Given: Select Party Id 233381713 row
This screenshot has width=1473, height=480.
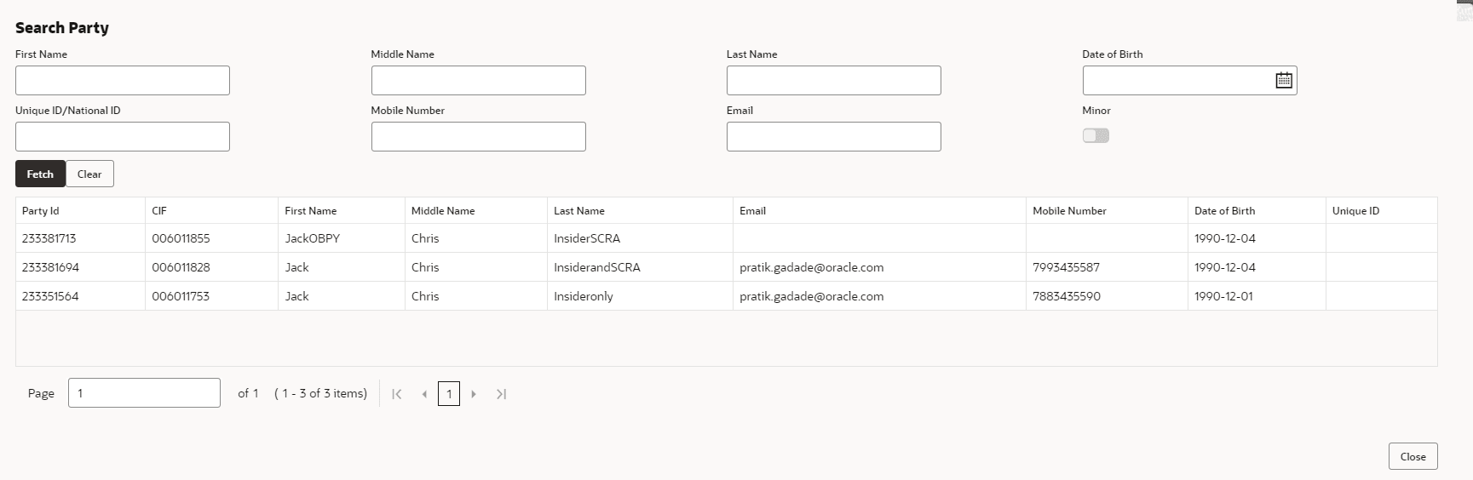Looking at the screenshot, I should pyautogui.click(x=726, y=238).
